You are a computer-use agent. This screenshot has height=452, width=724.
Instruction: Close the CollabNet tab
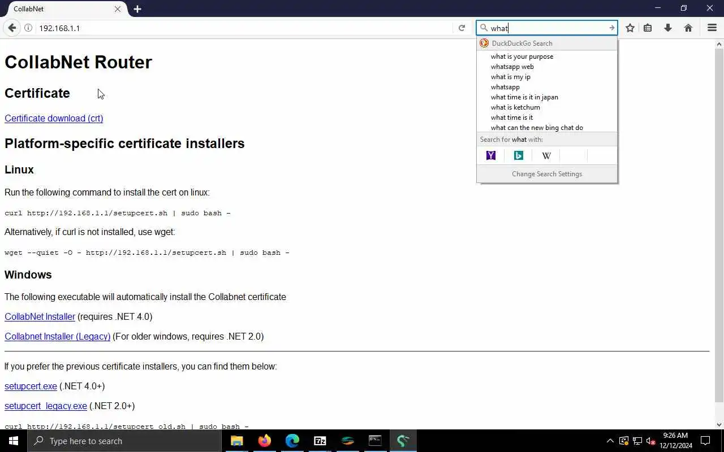coord(118,9)
